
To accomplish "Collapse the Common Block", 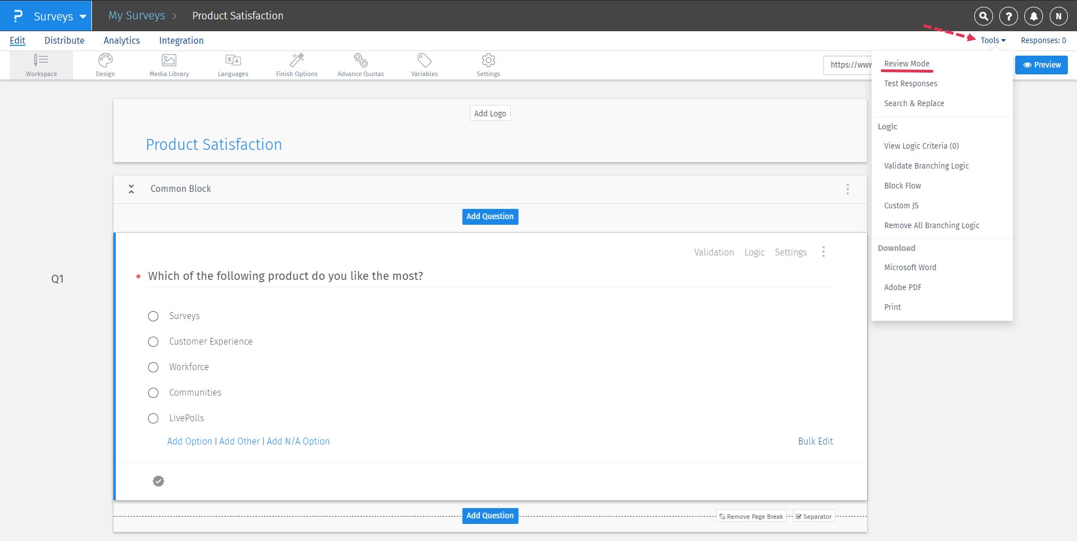I will [x=131, y=189].
